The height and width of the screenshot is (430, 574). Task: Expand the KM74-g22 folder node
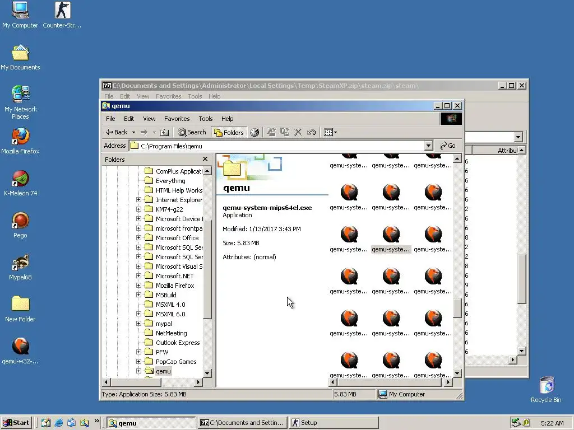pos(139,209)
